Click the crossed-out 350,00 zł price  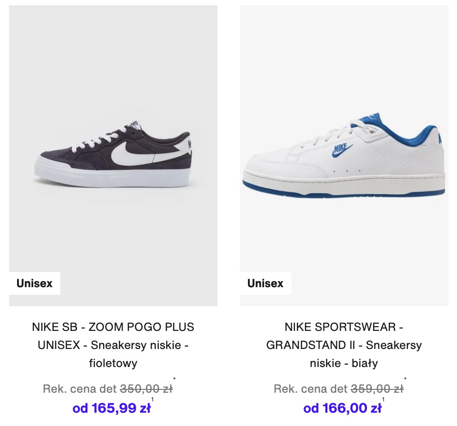click(x=146, y=388)
